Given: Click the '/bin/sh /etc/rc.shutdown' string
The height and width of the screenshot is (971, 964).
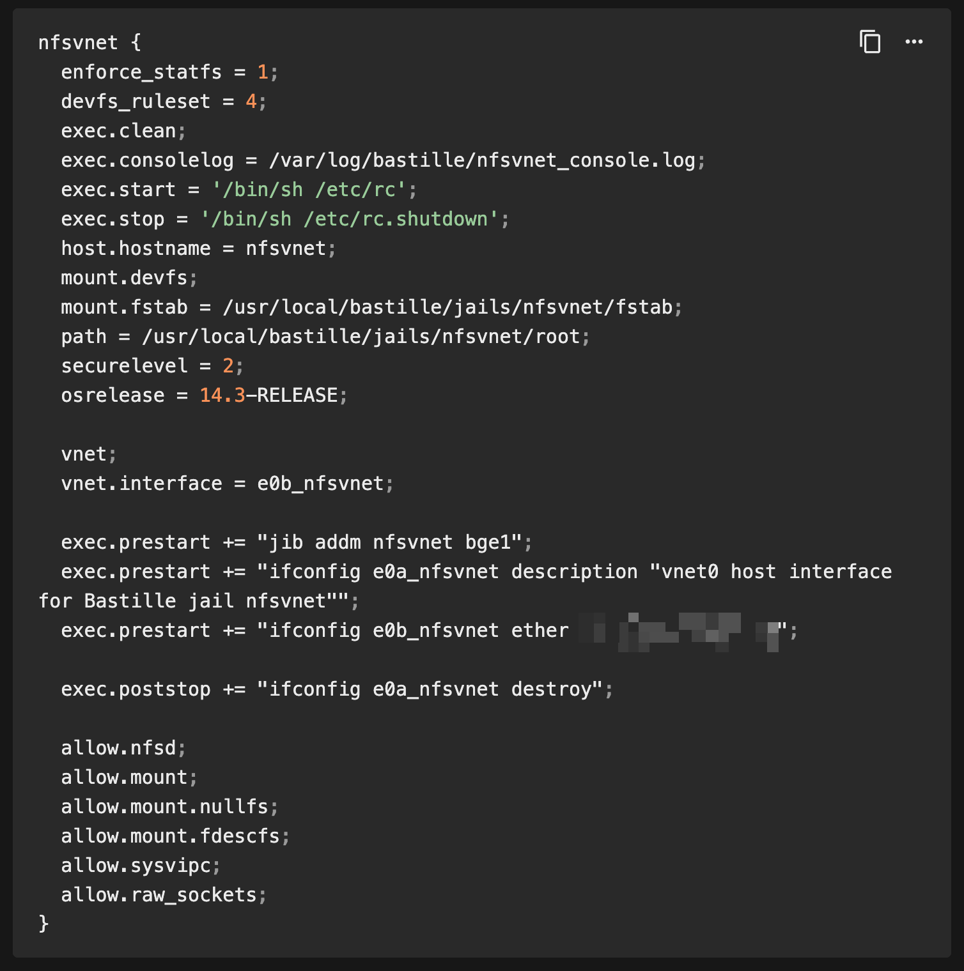Looking at the screenshot, I should [x=349, y=219].
